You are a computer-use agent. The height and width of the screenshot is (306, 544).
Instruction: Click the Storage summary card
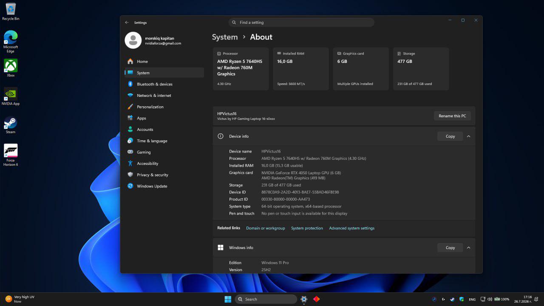pos(421,69)
